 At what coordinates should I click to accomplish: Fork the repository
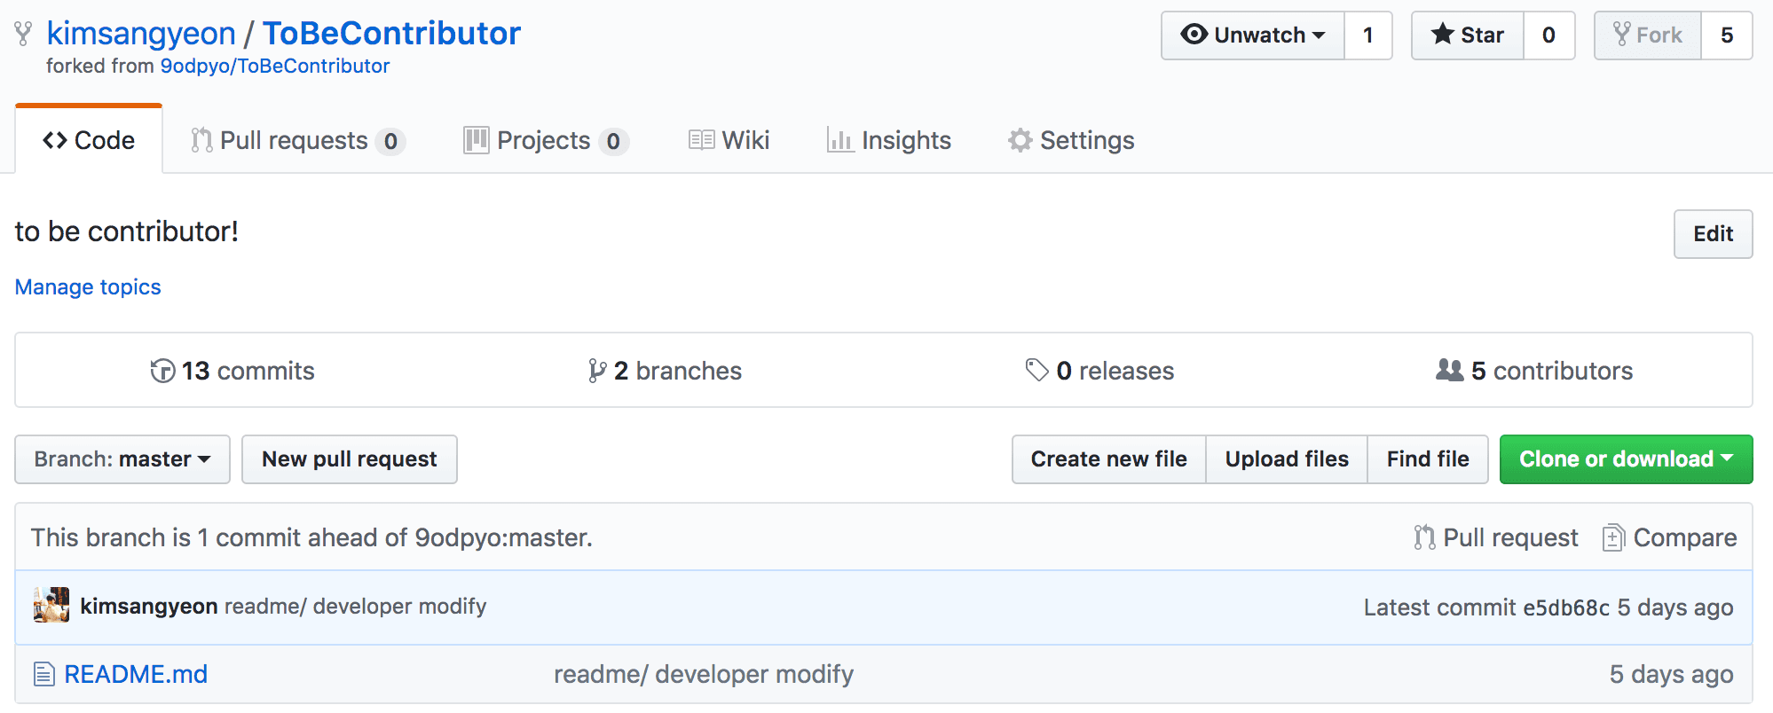tap(1648, 35)
